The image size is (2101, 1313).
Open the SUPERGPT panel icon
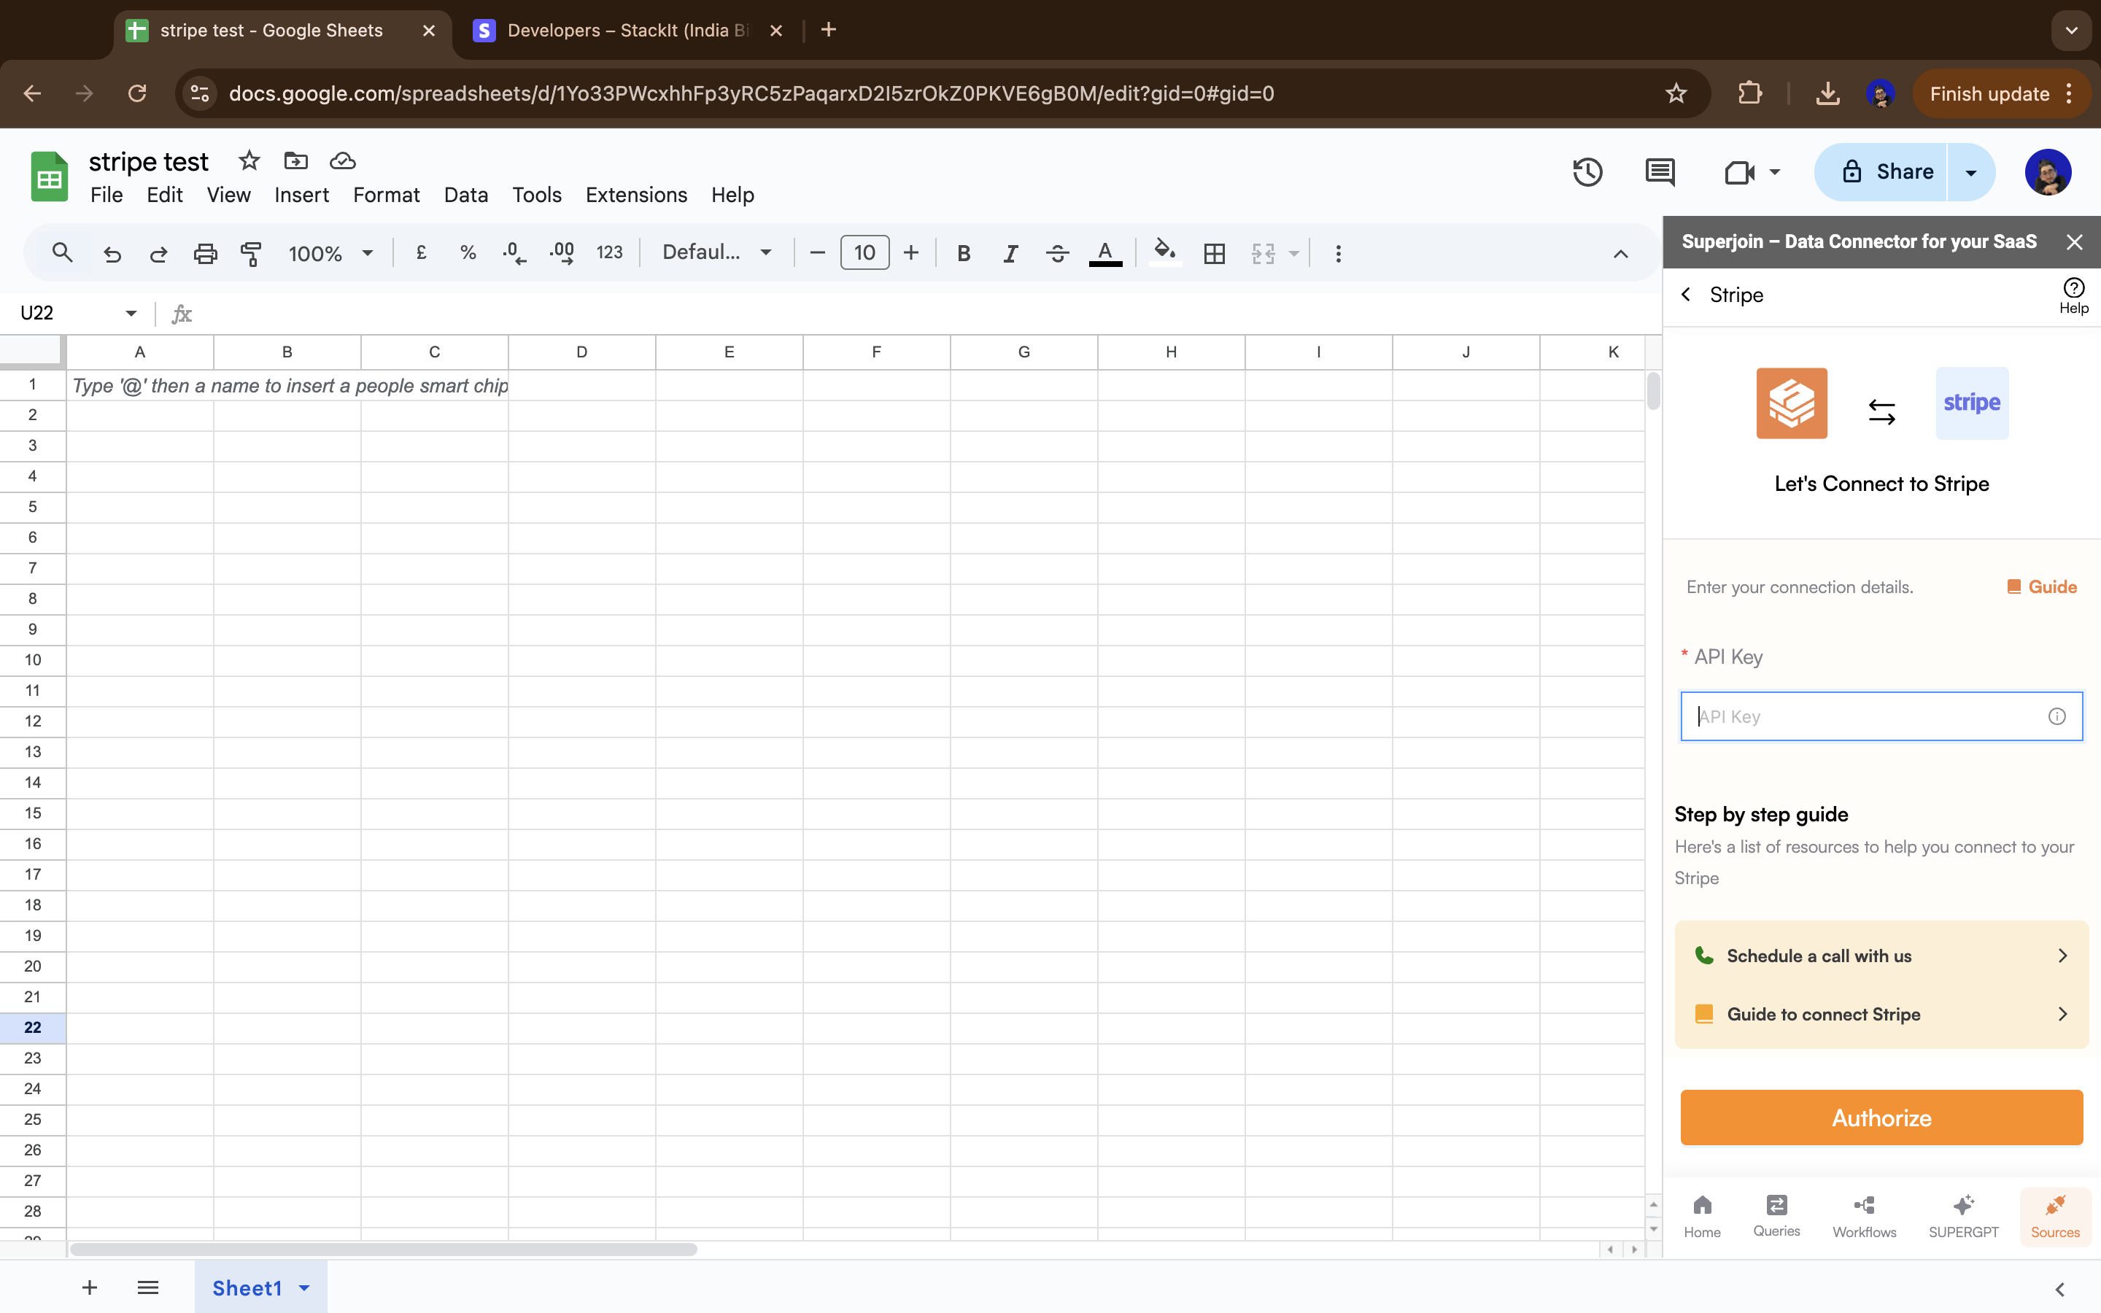click(x=1963, y=1215)
